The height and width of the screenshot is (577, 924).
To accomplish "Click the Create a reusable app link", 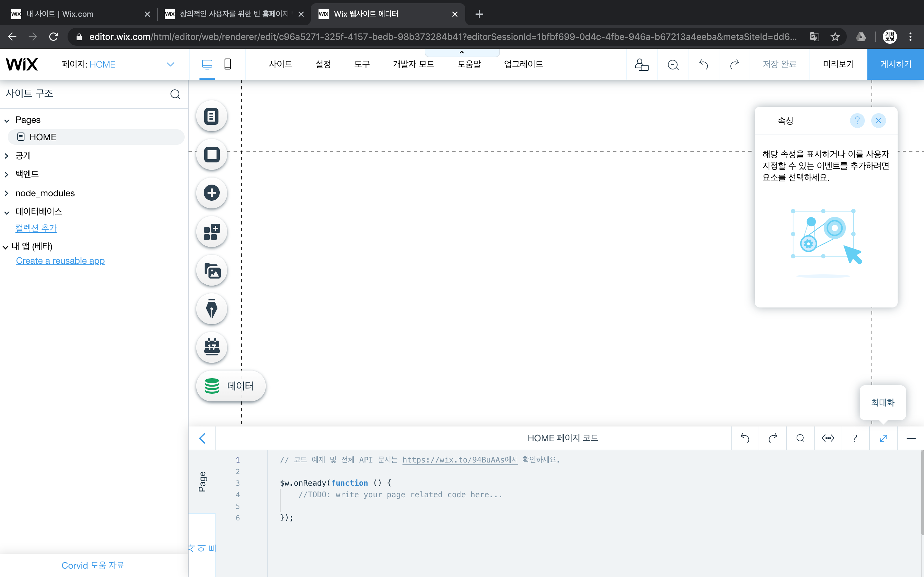I will (x=60, y=261).
